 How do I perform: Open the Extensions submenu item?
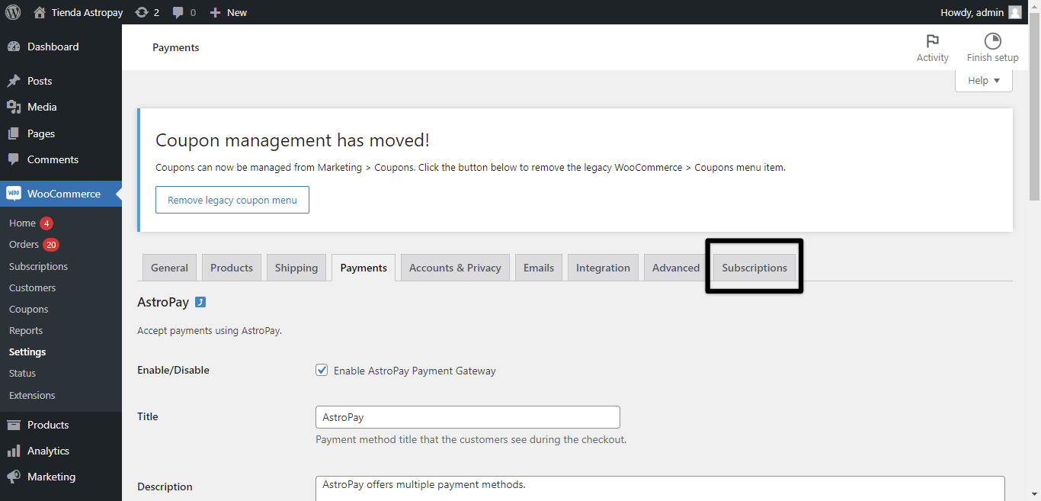click(x=32, y=395)
